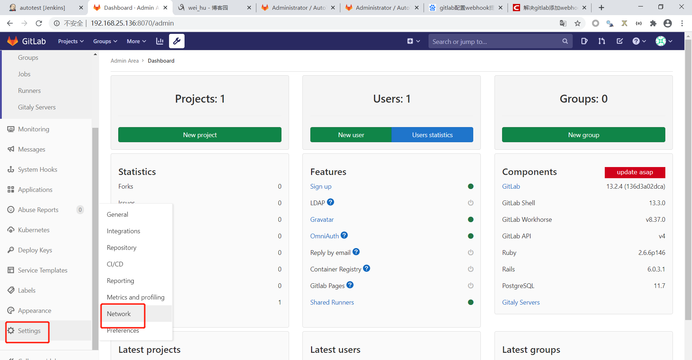
Task: Select Metrics and profiling settings
Action: click(136, 297)
